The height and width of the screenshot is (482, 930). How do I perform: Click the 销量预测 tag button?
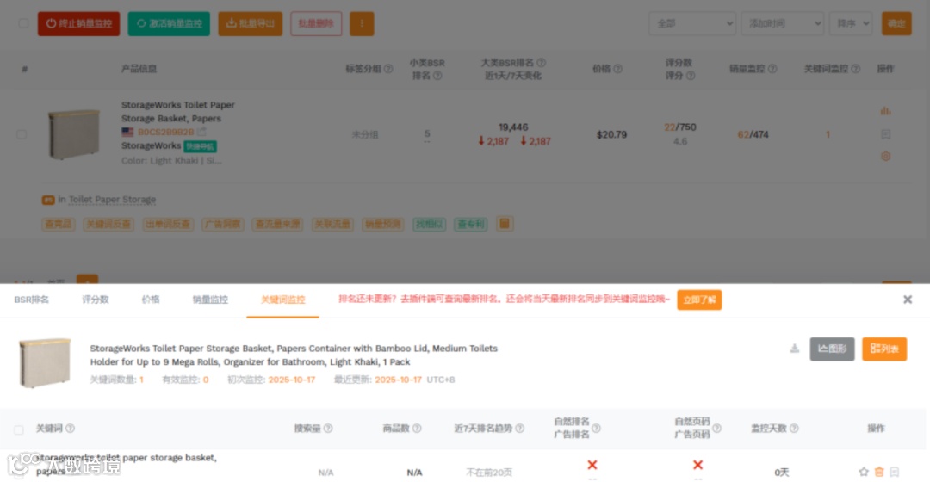coord(382,224)
